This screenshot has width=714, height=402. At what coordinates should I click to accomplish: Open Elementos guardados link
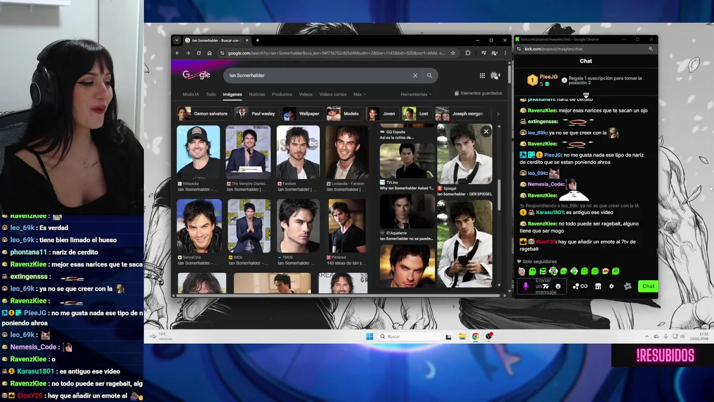point(478,93)
